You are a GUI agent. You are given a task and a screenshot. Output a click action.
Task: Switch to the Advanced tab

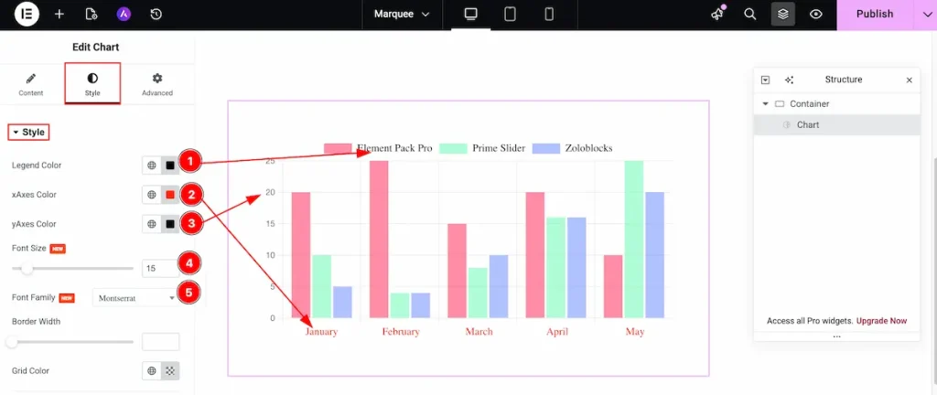tap(157, 84)
